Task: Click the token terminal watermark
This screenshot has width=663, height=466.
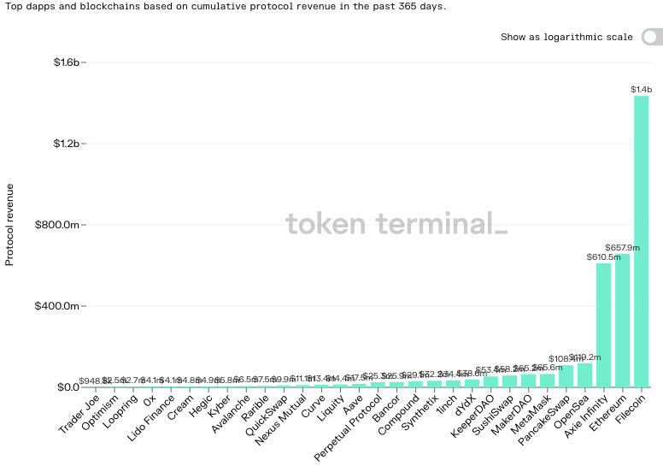Action: pyautogui.click(x=396, y=224)
